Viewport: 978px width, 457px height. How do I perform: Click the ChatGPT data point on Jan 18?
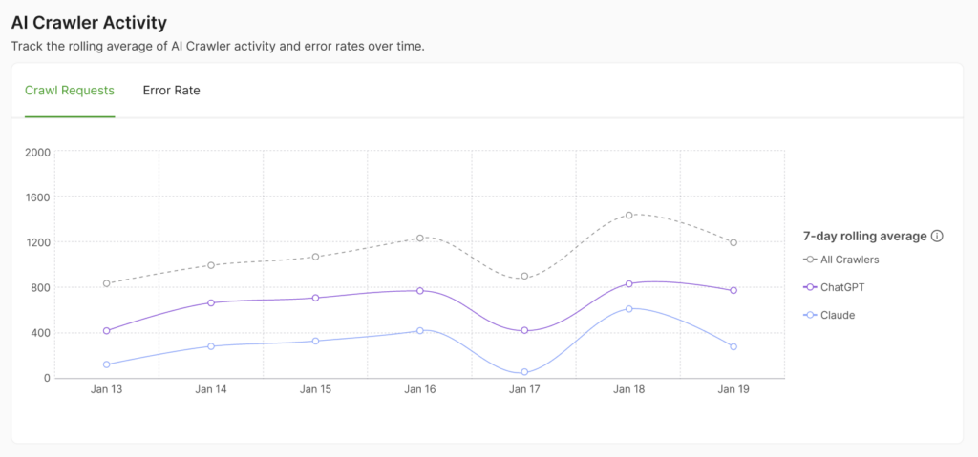(628, 283)
